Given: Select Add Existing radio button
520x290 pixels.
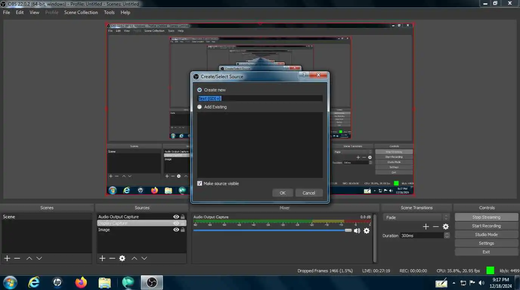Looking at the screenshot, I should click(x=200, y=107).
